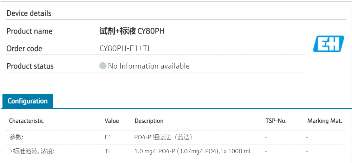Click the product name 试剂+标液 CY80PH

click(x=132, y=31)
